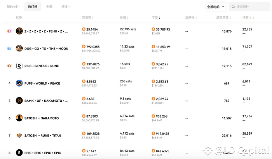The height and width of the screenshot is (159, 272).
Task: Click the SATOSHI•NAKAMOTO token icon
Action: click(19, 118)
